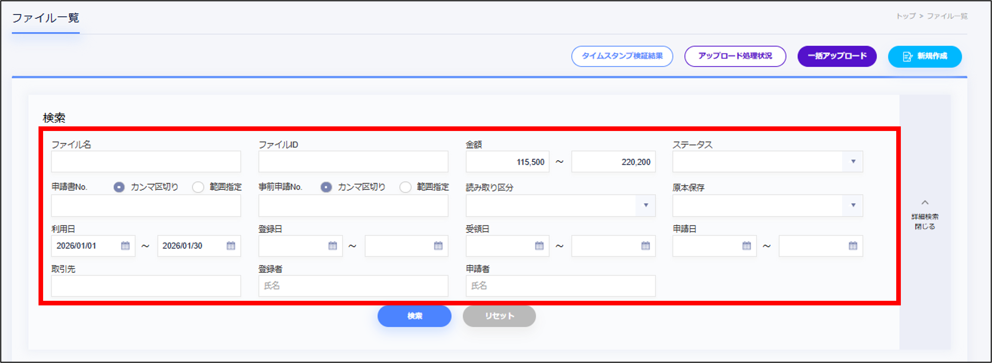
Task: Open the calendar picker for 利用日 end date
Action: pos(231,246)
